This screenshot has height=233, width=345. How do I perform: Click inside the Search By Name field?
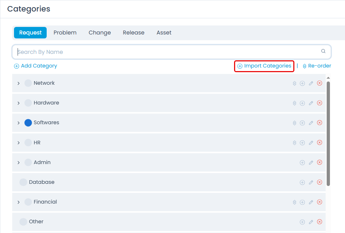coord(144,51)
